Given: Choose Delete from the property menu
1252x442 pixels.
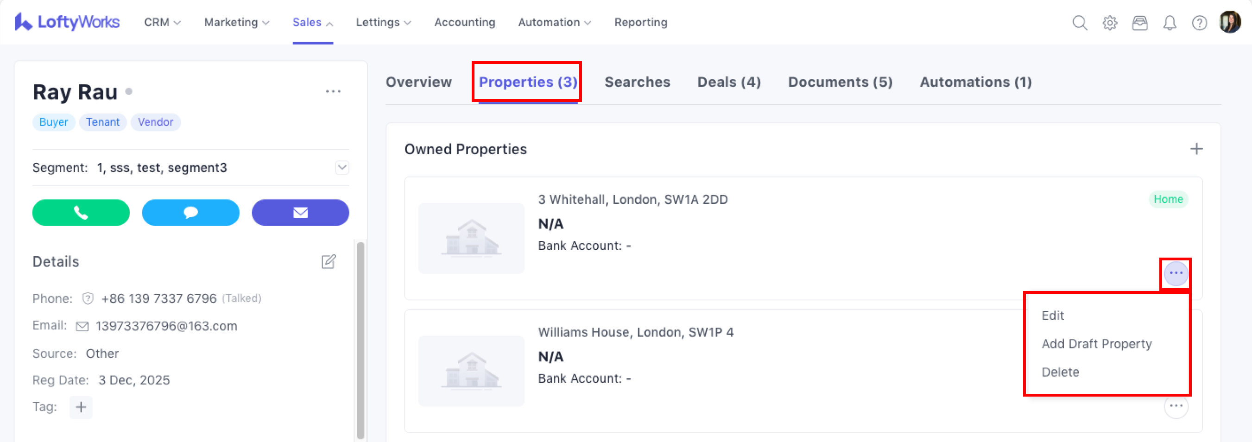Looking at the screenshot, I should [x=1060, y=372].
